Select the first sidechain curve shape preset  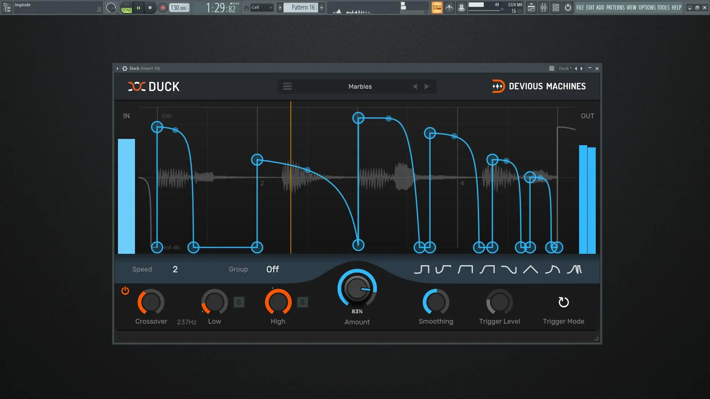[x=422, y=269]
